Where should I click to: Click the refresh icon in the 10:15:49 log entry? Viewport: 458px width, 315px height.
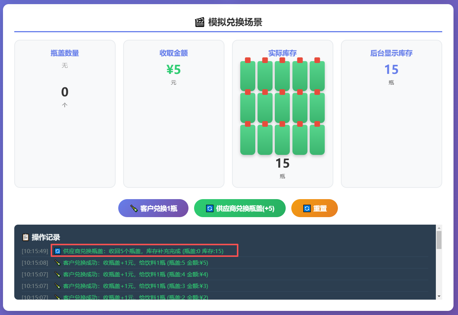(57, 251)
